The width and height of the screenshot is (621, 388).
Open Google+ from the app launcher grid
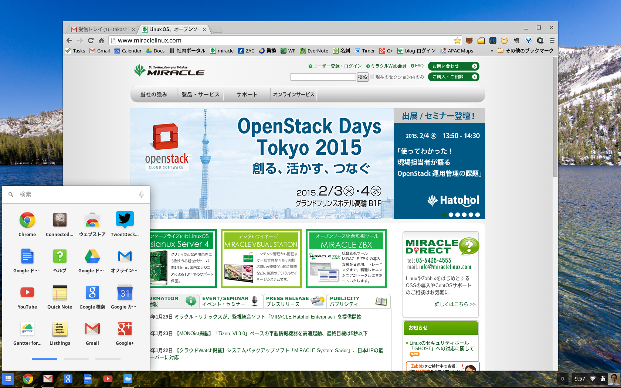[125, 333]
